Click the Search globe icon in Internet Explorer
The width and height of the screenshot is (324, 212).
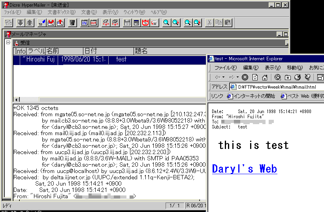click(x=277, y=77)
